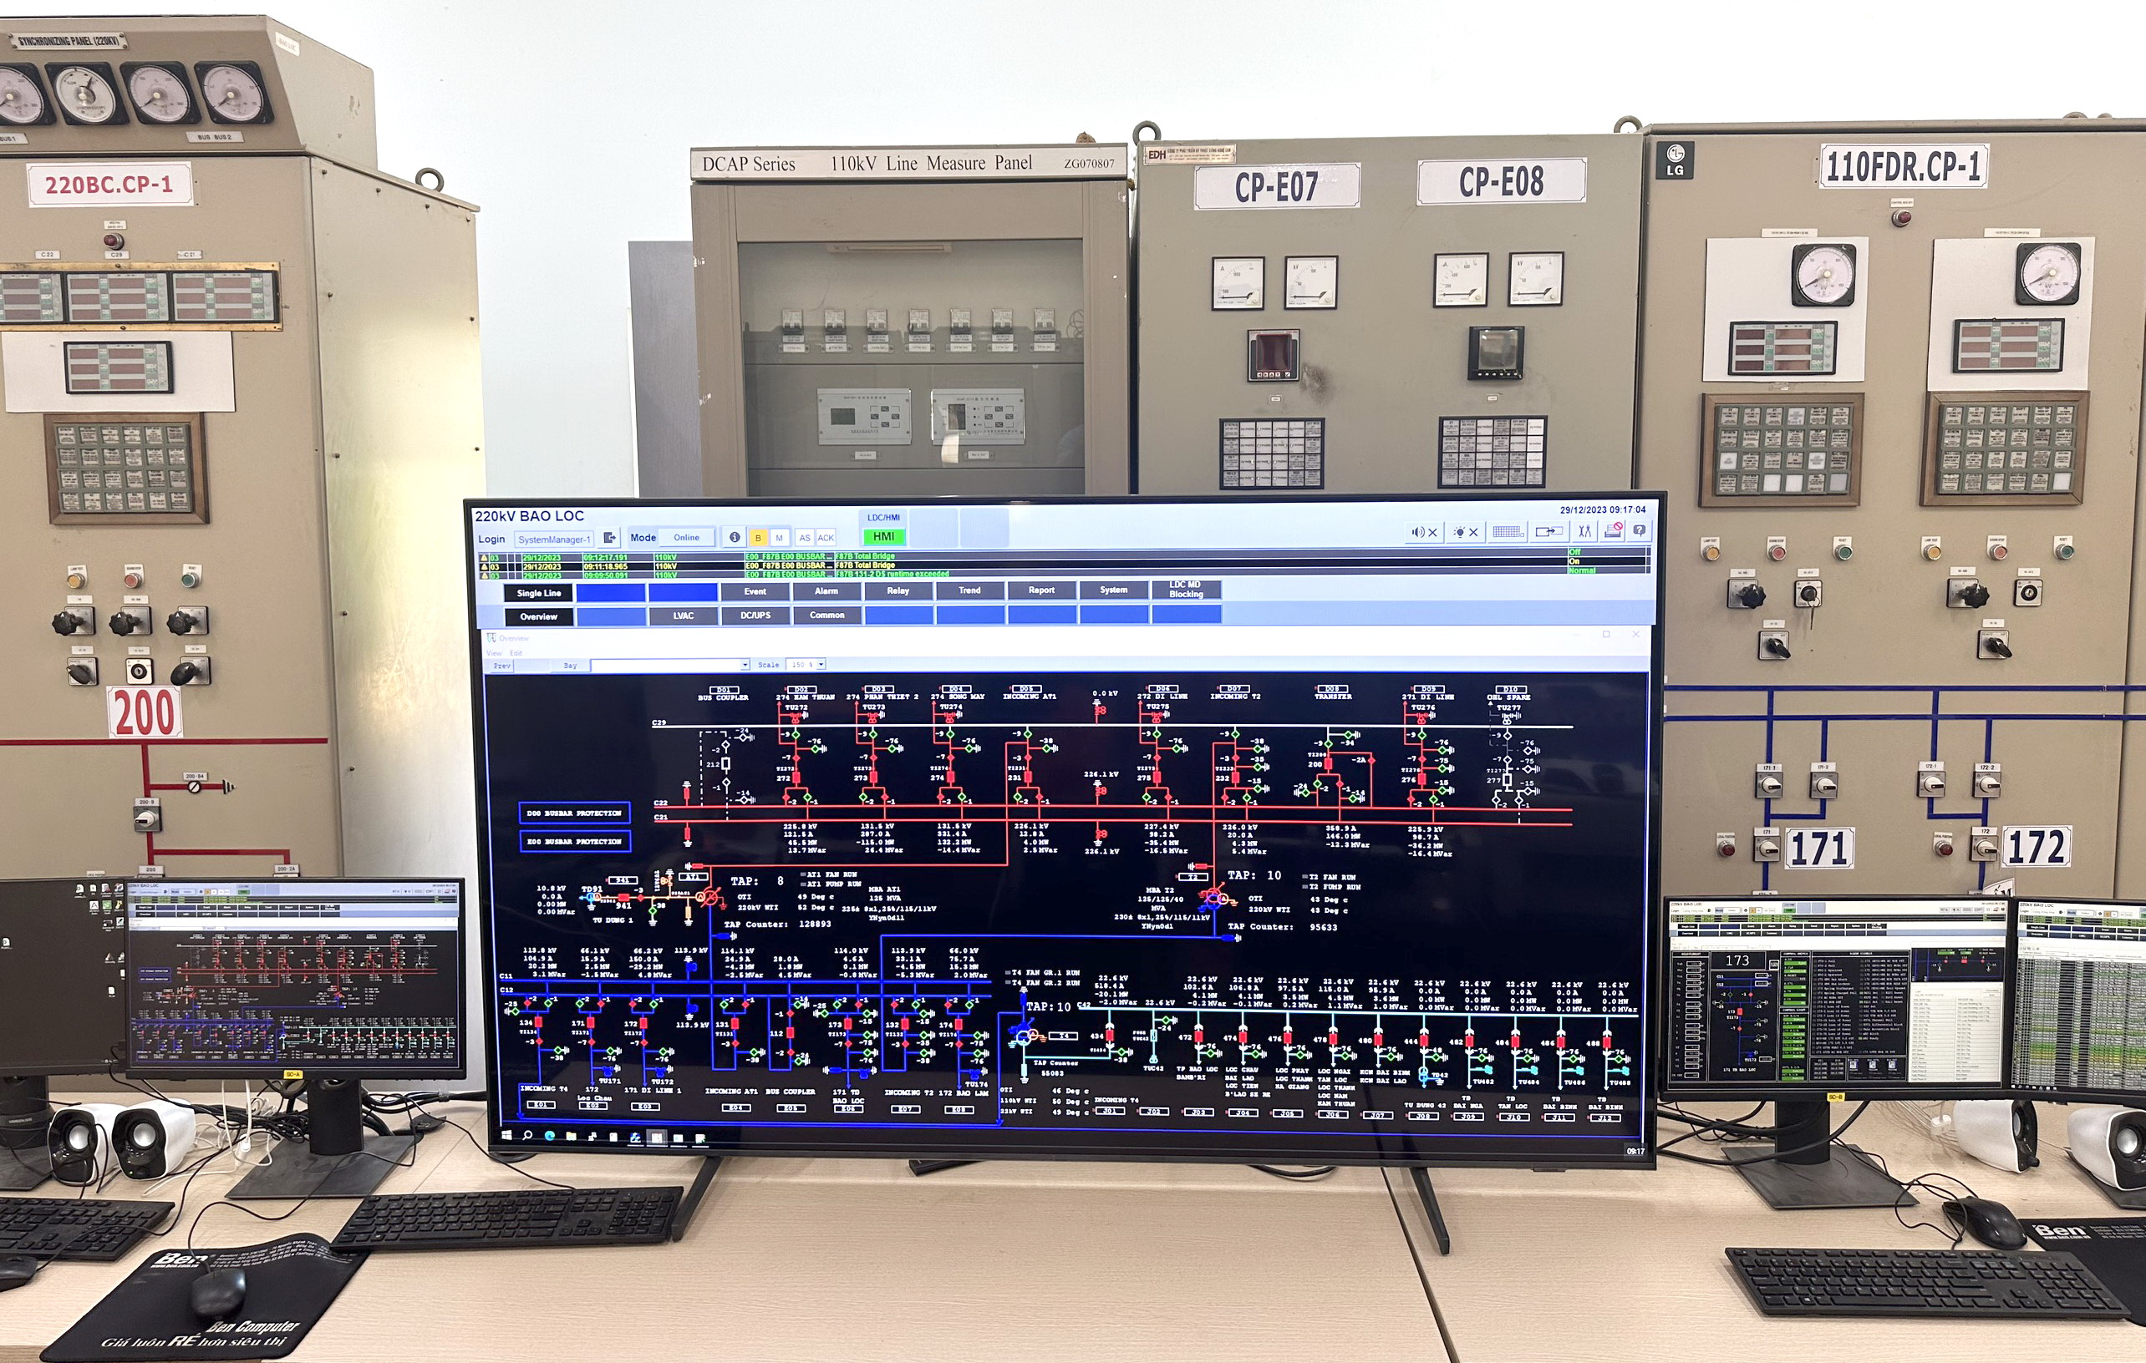This screenshot has width=2146, height=1363.
Task: Toggle the M button
Action: click(x=779, y=538)
